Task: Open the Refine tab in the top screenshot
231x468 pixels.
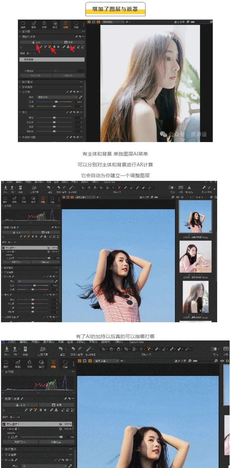Action: 76,24
